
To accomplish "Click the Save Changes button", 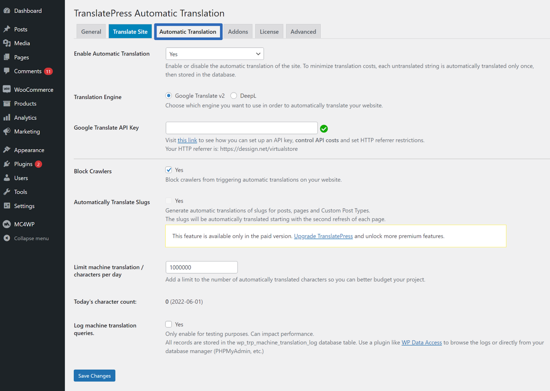I will (95, 376).
